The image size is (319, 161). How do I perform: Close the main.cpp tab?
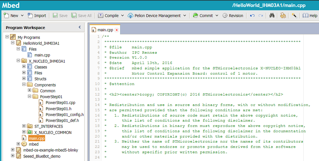click(x=117, y=30)
